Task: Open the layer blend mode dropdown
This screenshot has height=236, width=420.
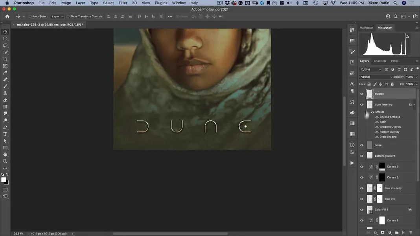Action: point(376,77)
